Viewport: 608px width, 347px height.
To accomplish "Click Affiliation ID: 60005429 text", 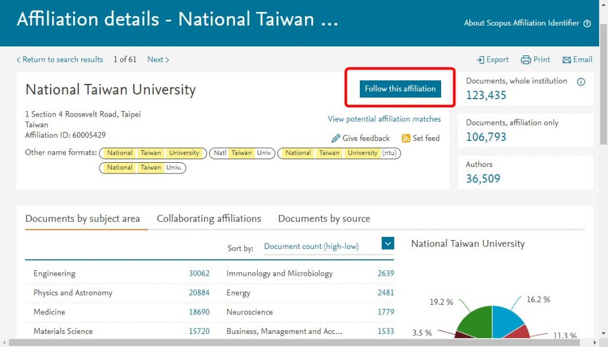I will 65,135.
